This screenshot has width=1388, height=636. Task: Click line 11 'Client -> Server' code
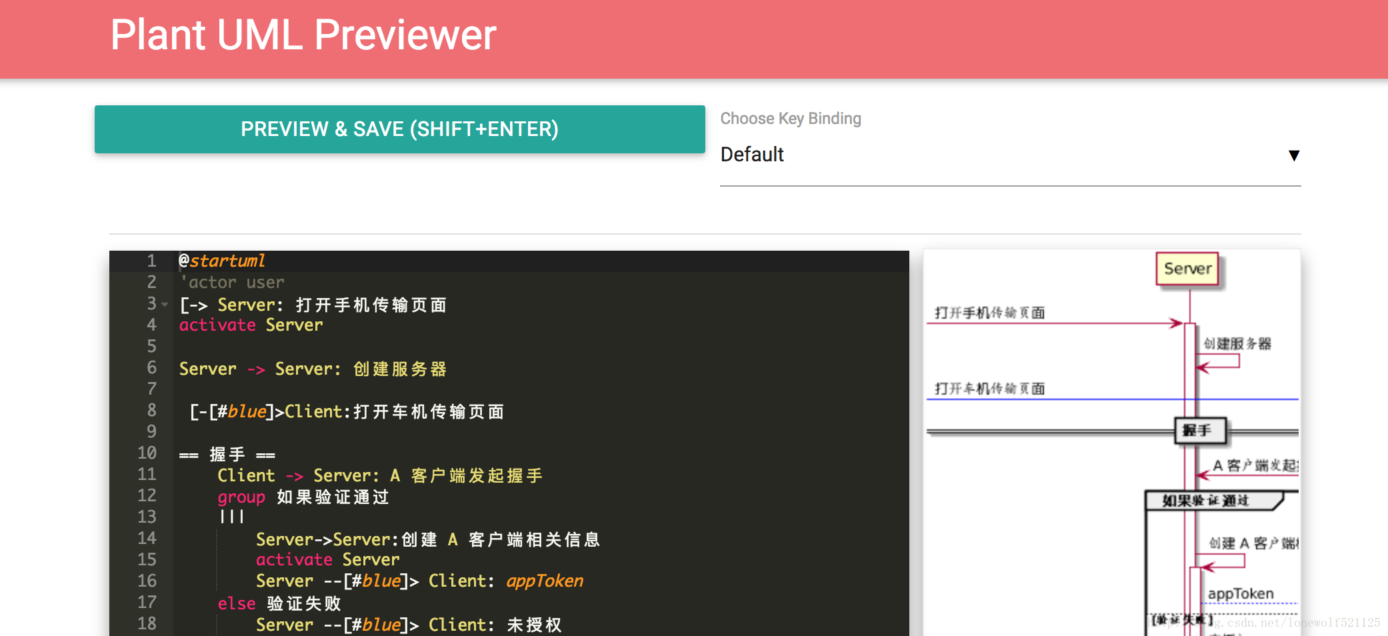tap(380, 475)
